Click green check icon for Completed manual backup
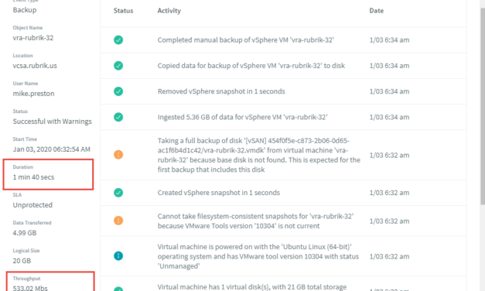 pos(118,40)
